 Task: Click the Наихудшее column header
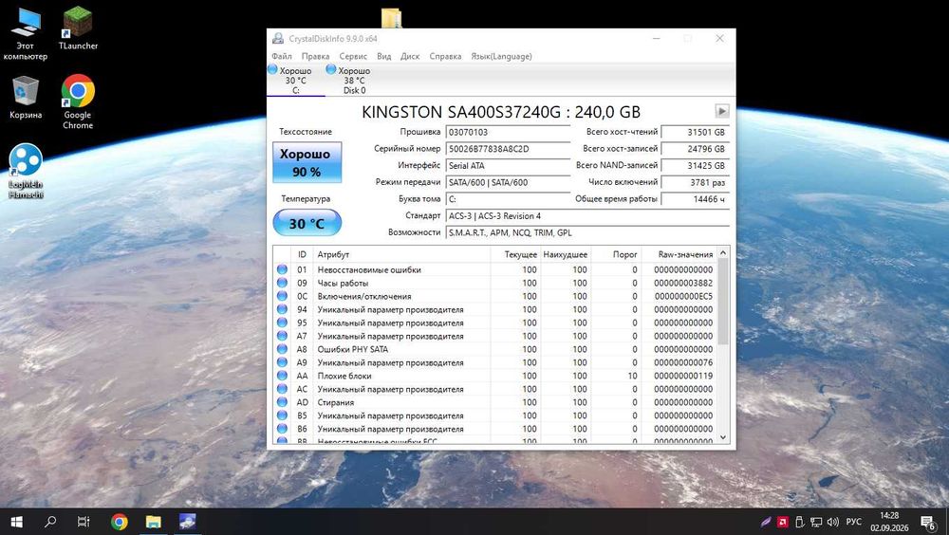tap(566, 255)
